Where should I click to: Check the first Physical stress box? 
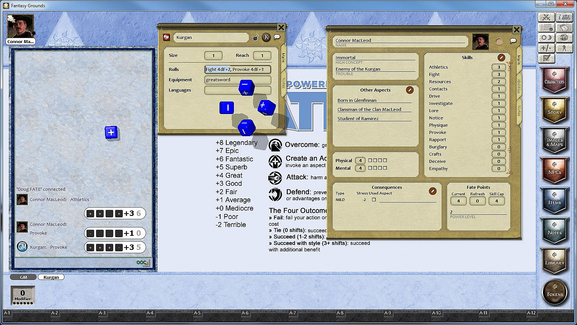click(370, 161)
